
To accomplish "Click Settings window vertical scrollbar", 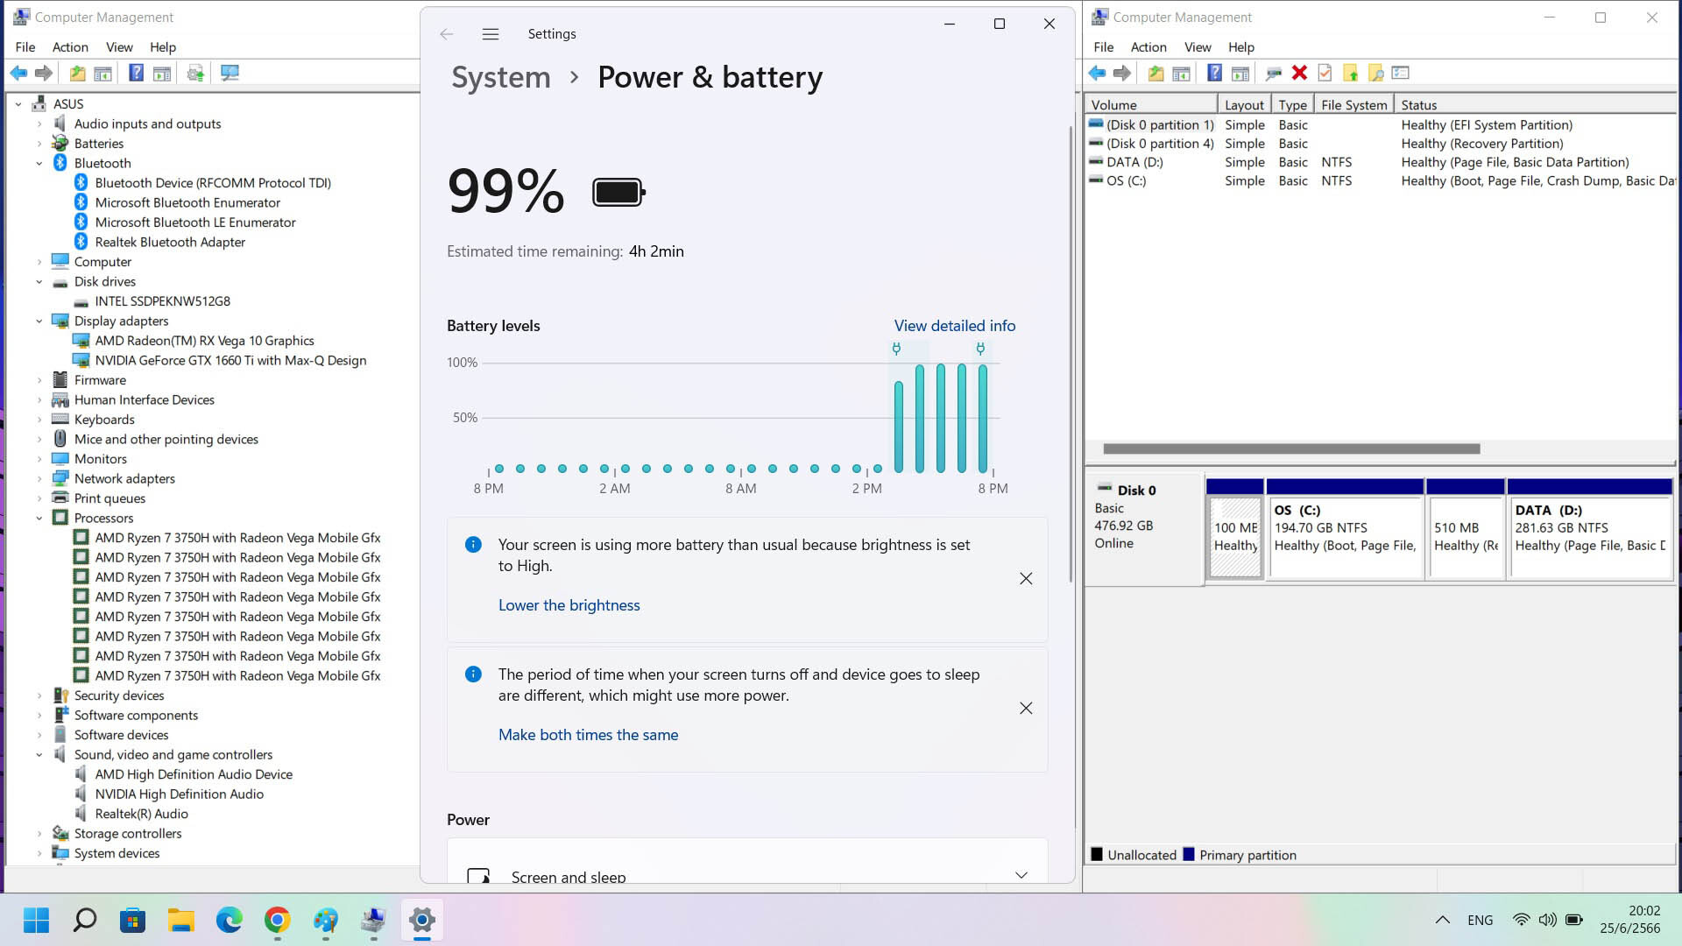I will pos(1071,354).
